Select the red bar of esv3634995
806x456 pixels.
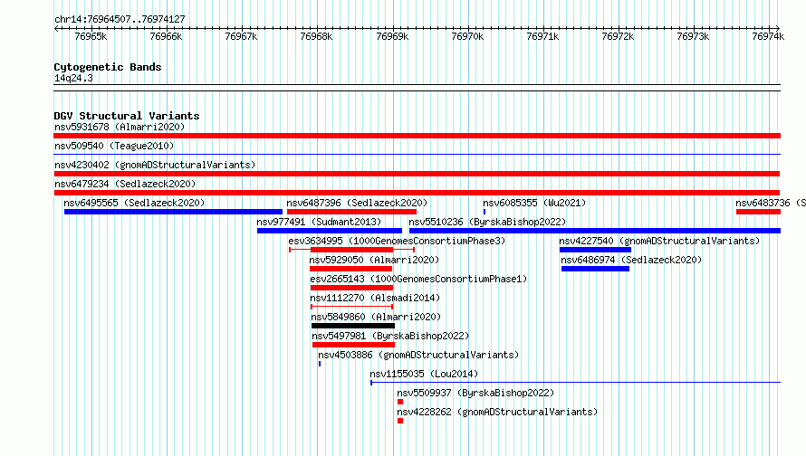click(351, 250)
